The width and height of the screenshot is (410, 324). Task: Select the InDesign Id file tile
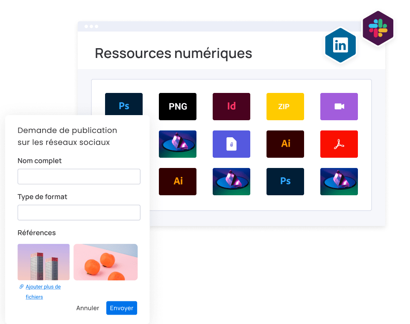tap(231, 107)
